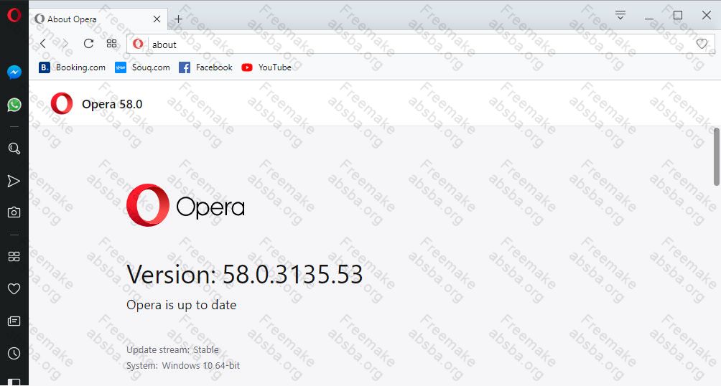Open Facebook Messenger in the sidebar
The image size is (721, 386).
14,72
